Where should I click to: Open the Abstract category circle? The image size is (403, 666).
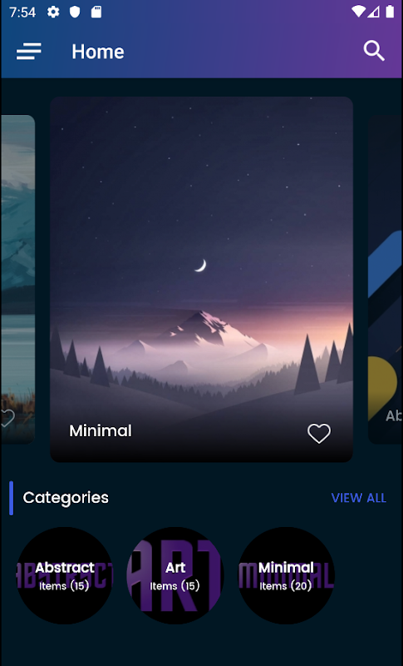click(x=65, y=575)
